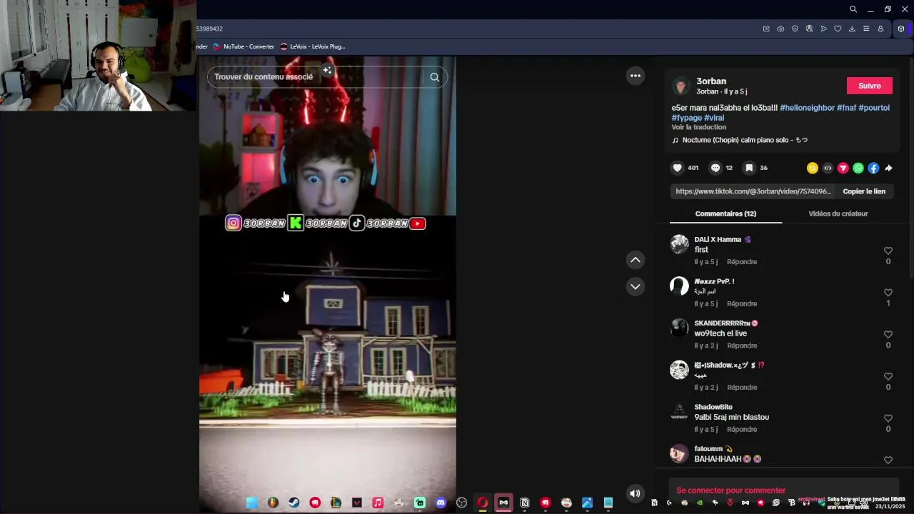Image resolution: width=914 pixels, height=514 pixels.
Task: Open the #viral hashtag
Action: 714,118
